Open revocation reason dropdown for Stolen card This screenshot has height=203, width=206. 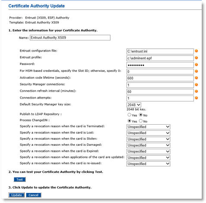point(148,139)
